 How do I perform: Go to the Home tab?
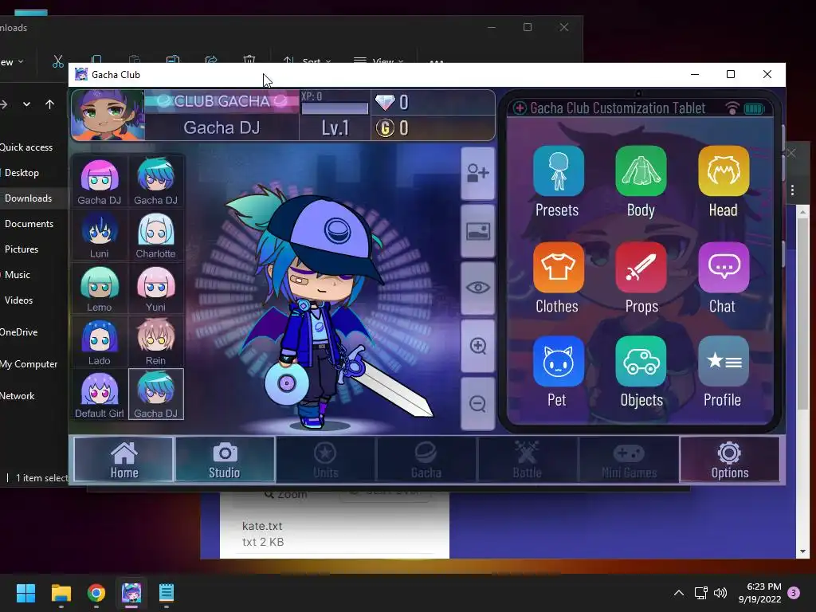[124, 460]
